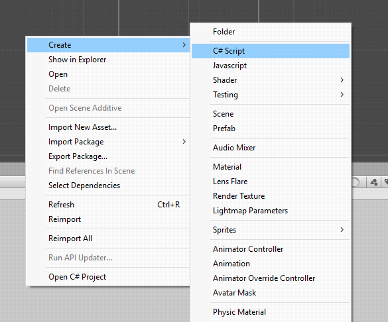Choose Folder in the Create submenu
The height and width of the screenshot is (322, 388).
click(271, 32)
